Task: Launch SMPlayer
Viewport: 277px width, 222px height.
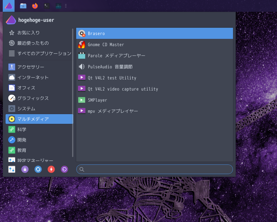Action: pyautogui.click(x=154, y=100)
